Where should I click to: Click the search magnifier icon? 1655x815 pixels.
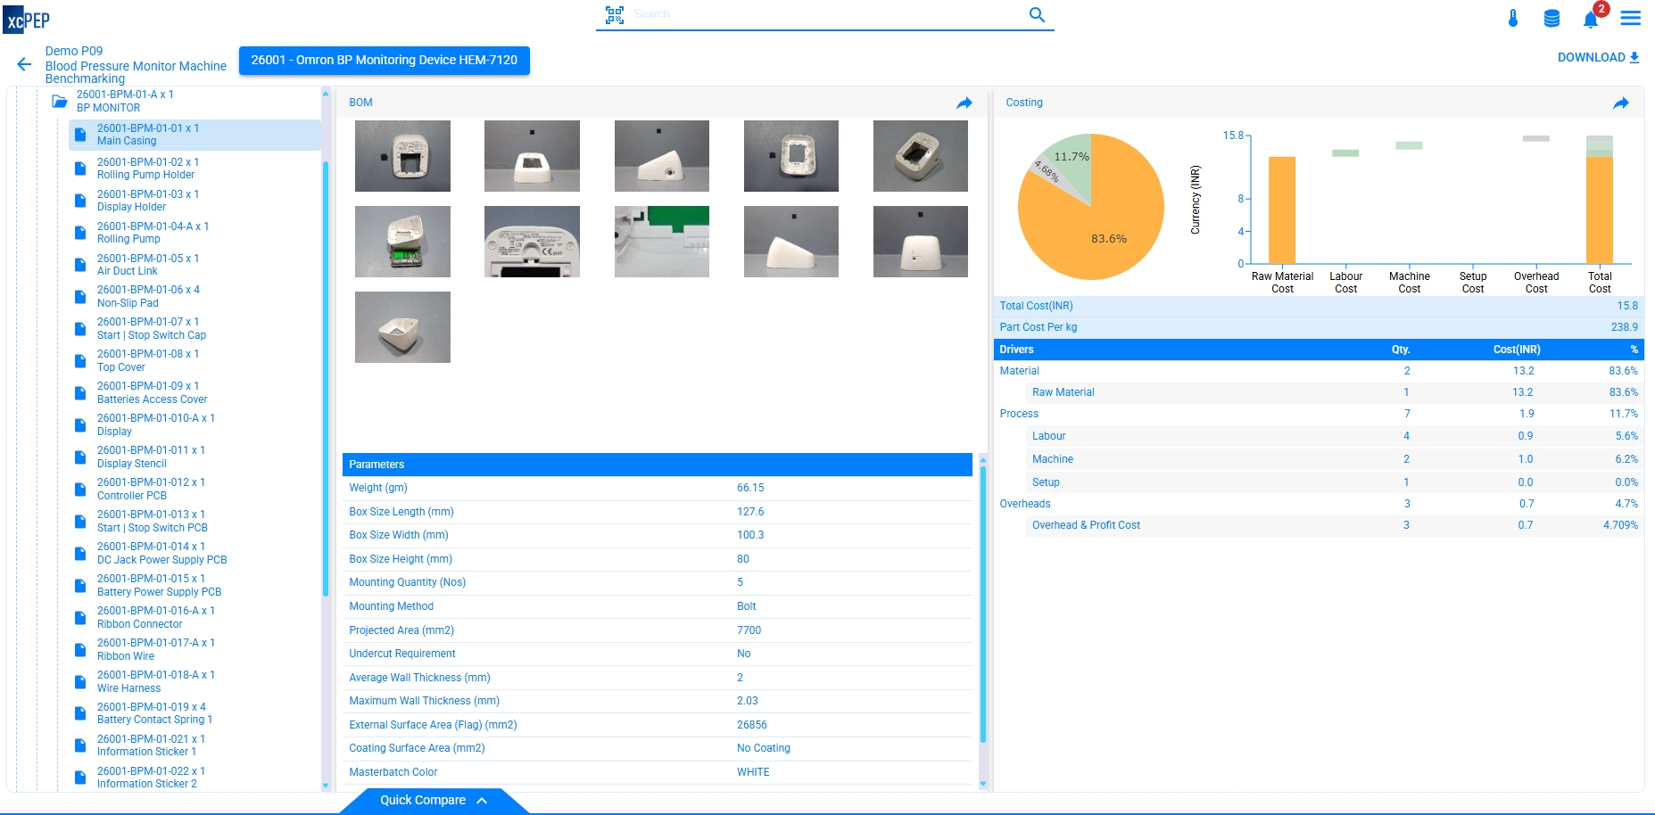point(1037,14)
